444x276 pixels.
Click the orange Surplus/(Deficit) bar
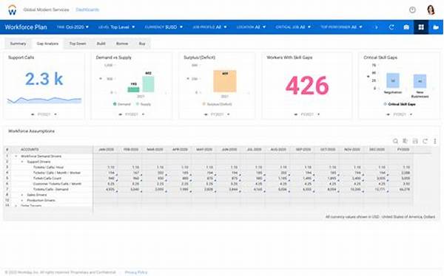tap(225, 81)
